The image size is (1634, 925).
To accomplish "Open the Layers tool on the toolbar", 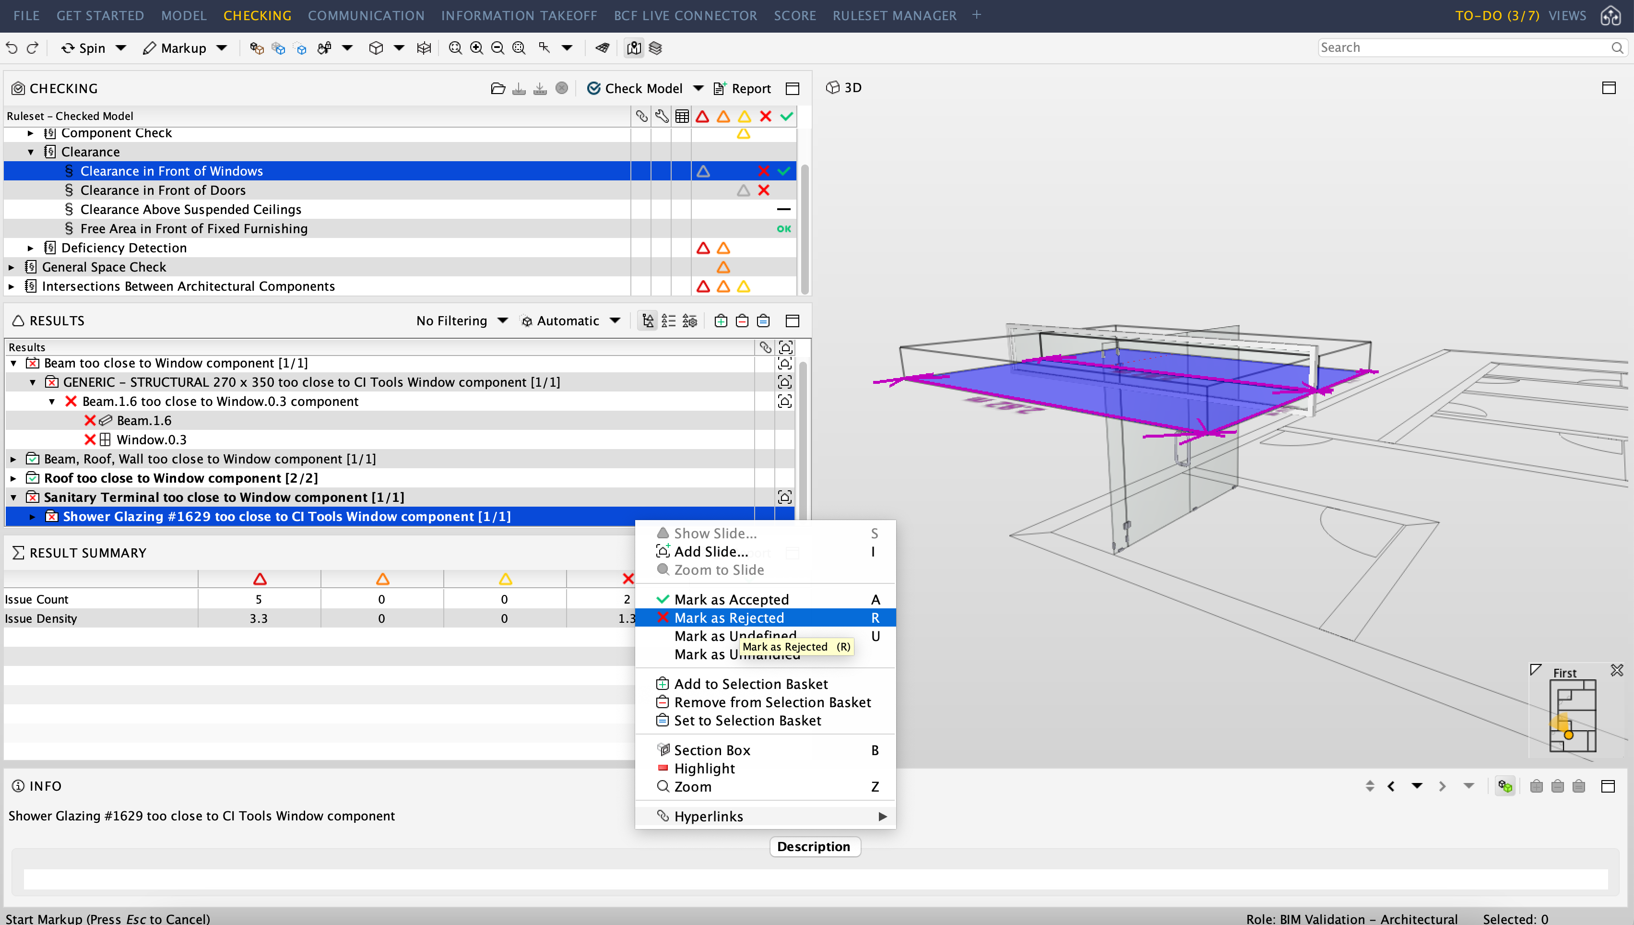I will (x=656, y=47).
